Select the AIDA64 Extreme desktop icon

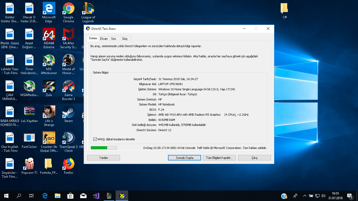pos(49,38)
